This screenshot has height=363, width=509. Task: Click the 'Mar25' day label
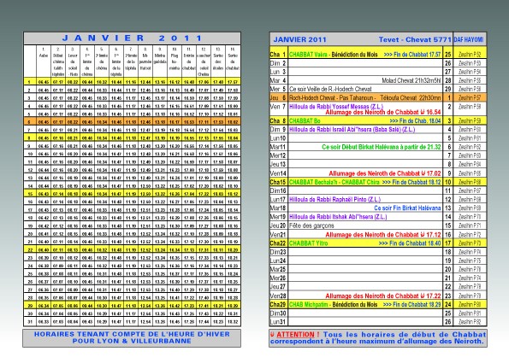(x=278, y=269)
